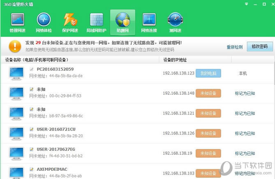This screenshot has height=179, width=275.
Task: Edit name icon for USER-20160721CU
Action: pyautogui.click(x=31, y=129)
